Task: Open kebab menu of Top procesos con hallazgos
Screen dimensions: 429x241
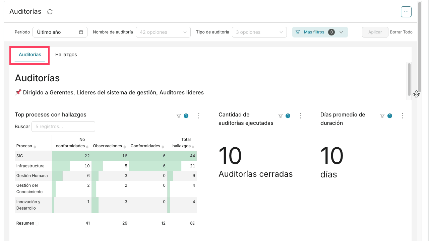Action: [x=199, y=116]
